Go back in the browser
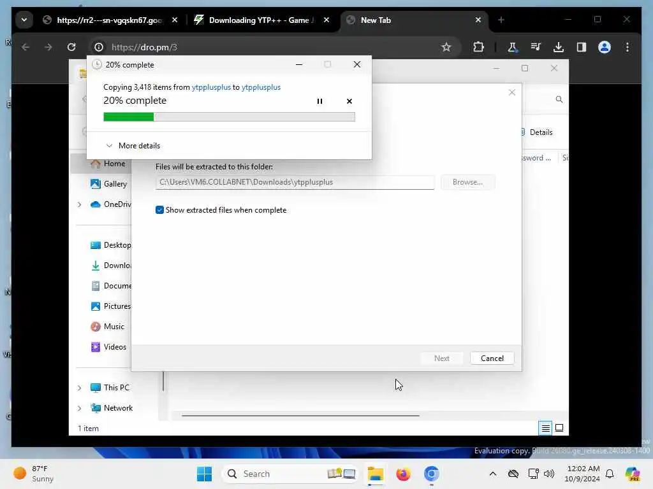 click(x=26, y=47)
